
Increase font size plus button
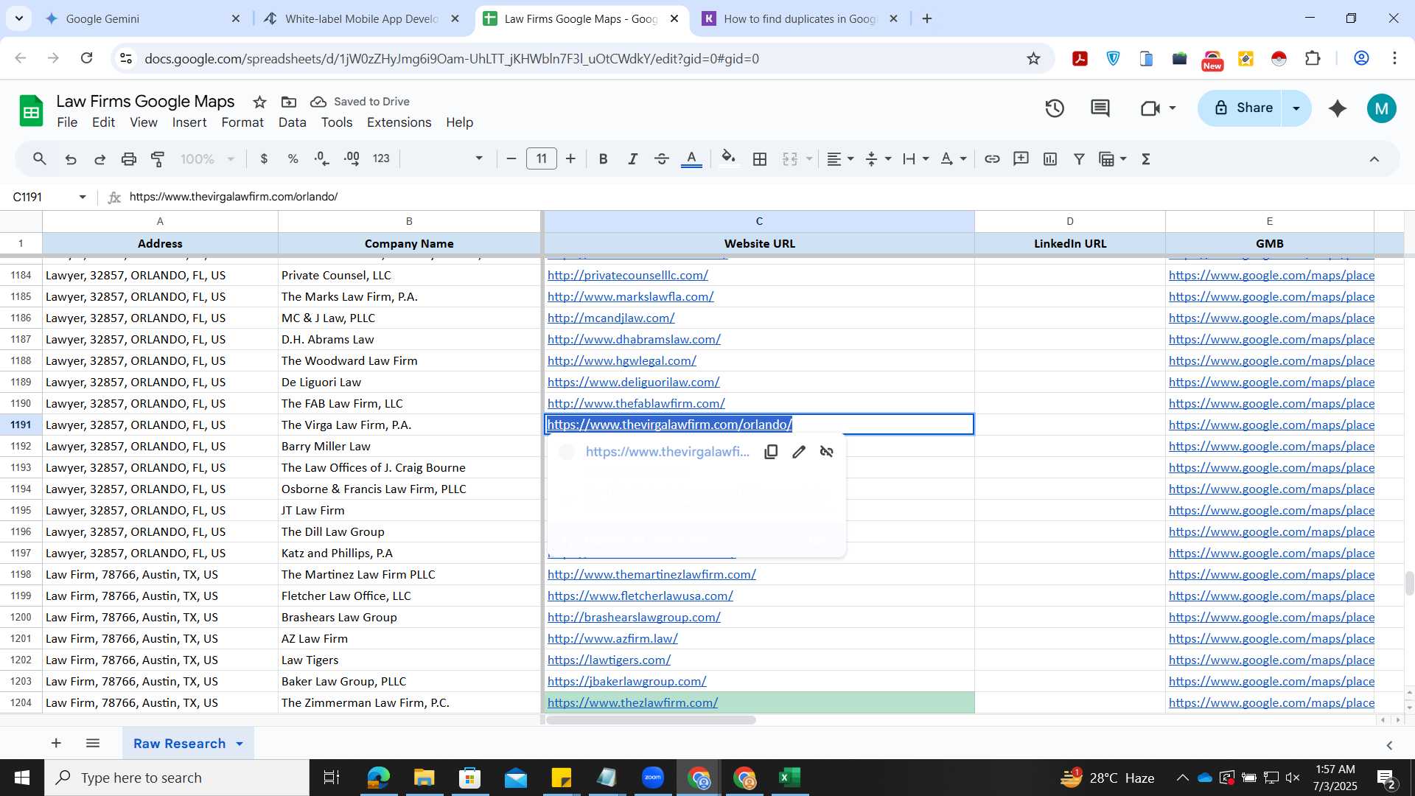pyautogui.click(x=570, y=158)
